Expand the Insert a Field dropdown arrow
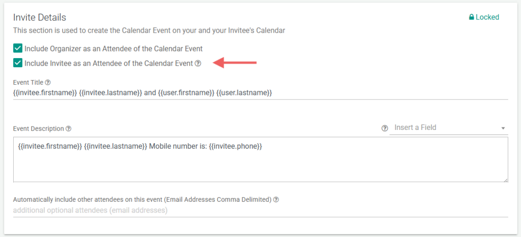 click(x=503, y=128)
